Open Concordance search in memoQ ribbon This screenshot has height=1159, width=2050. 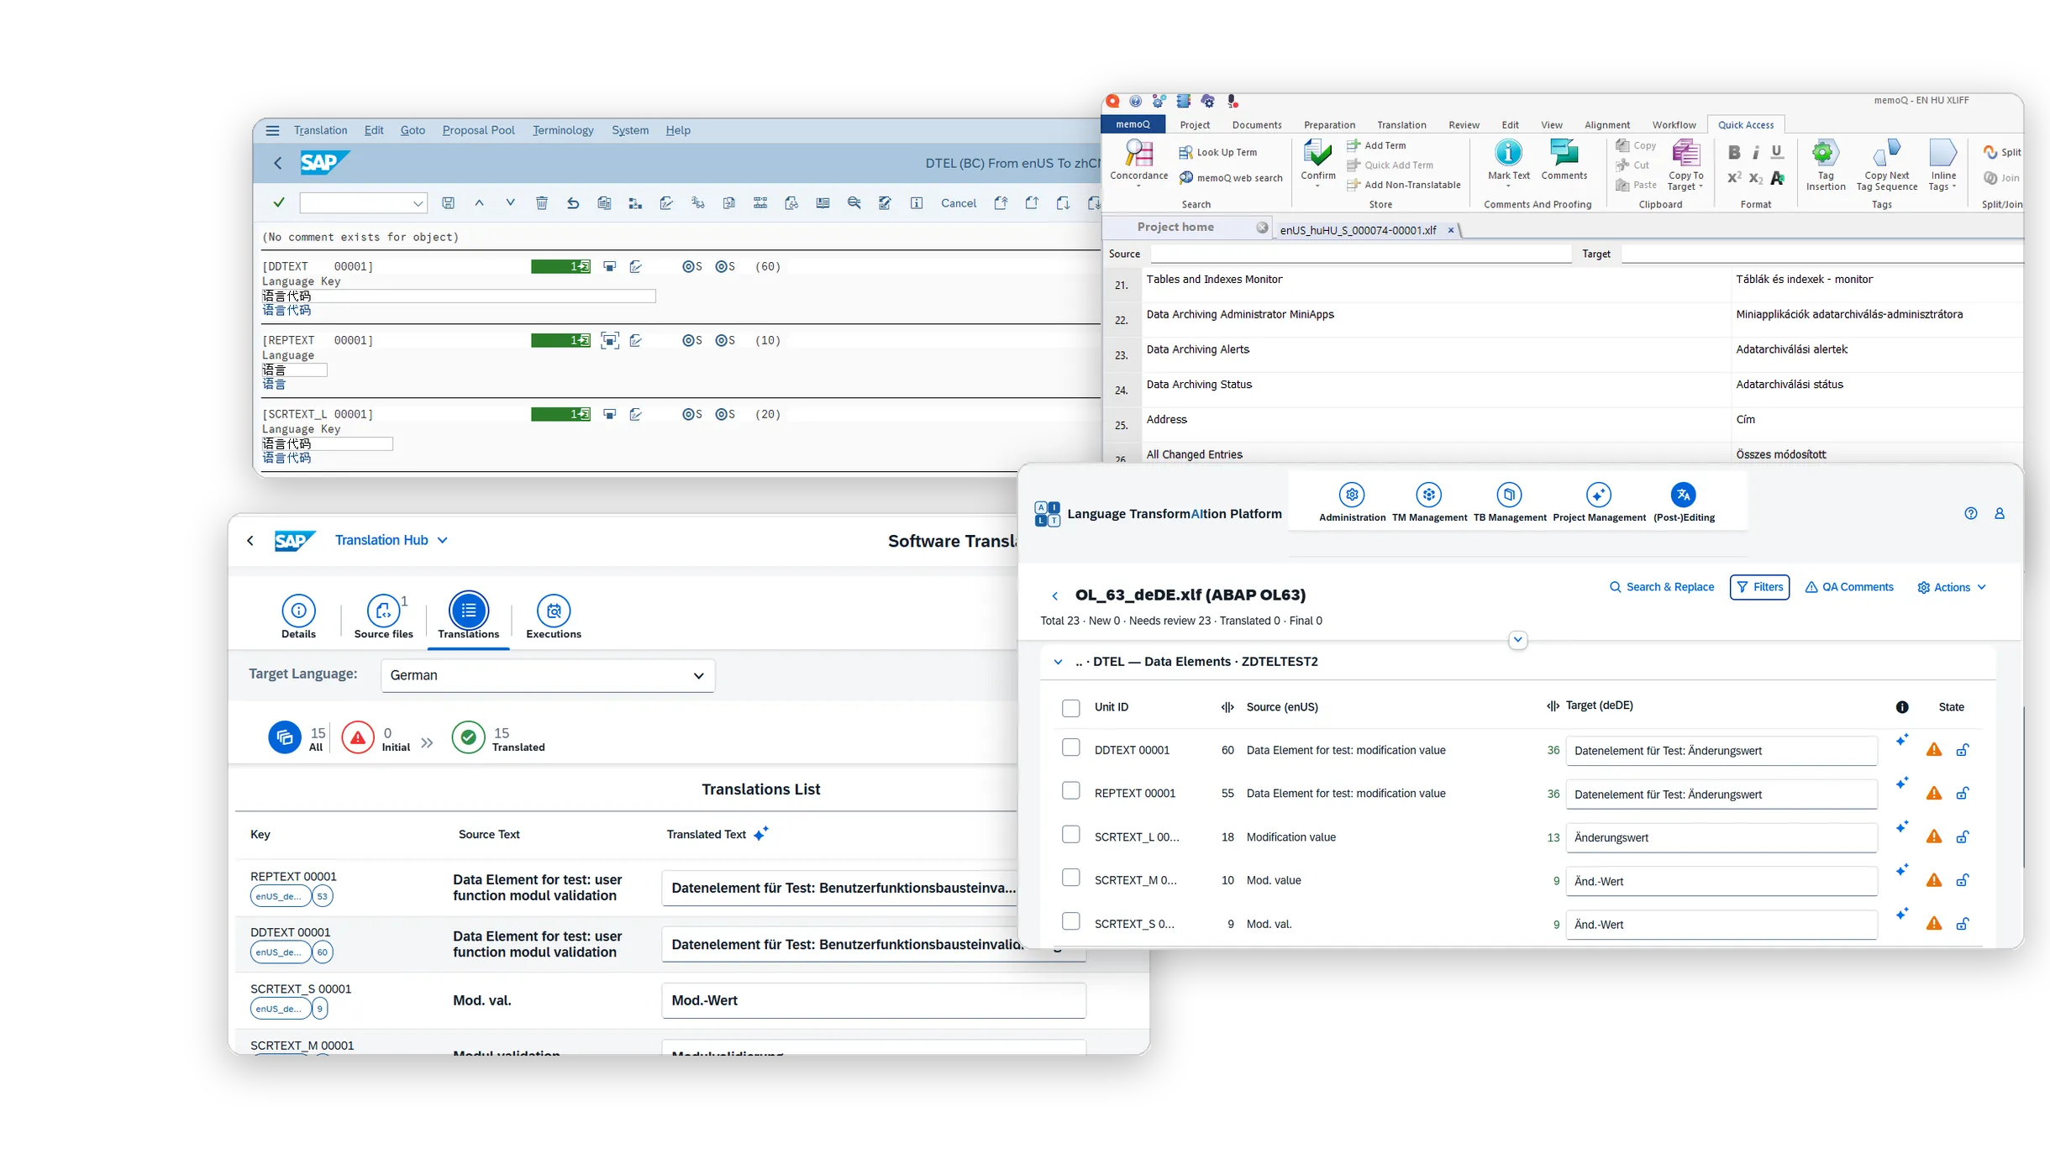[1138, 161]
